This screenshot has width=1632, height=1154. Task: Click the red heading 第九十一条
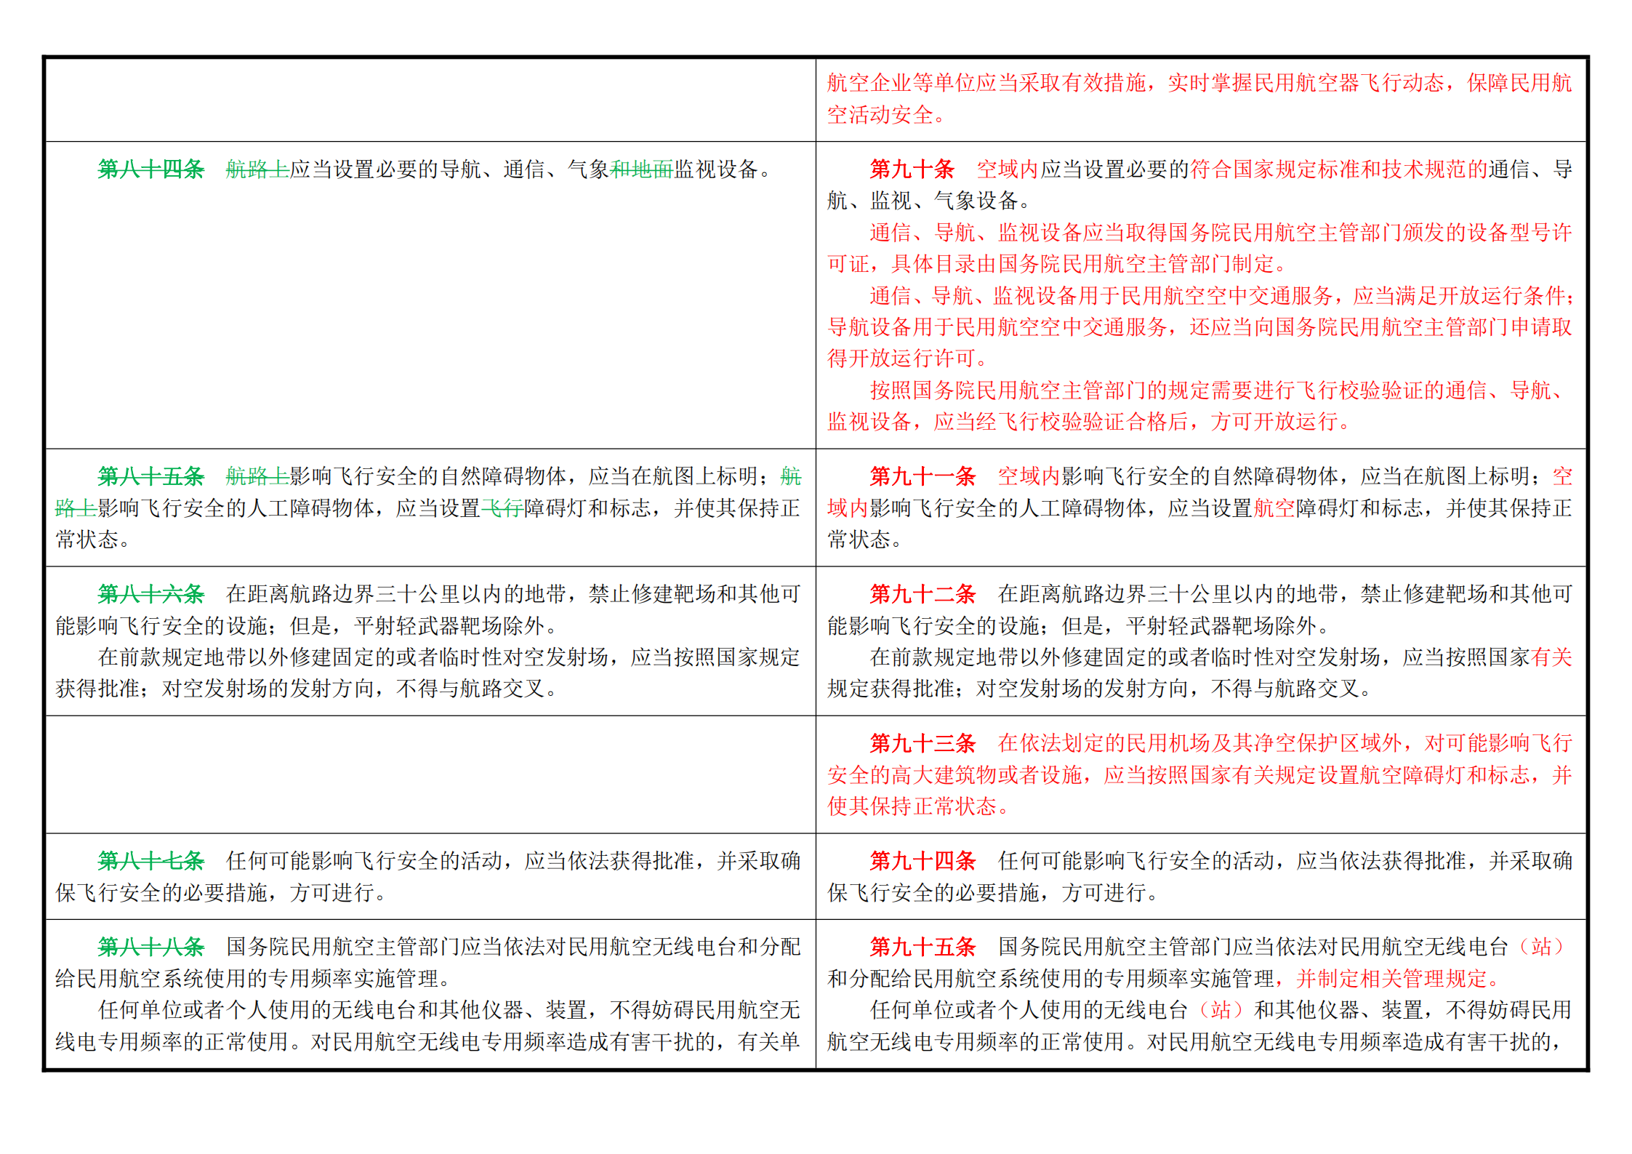[x=922, y=476]
